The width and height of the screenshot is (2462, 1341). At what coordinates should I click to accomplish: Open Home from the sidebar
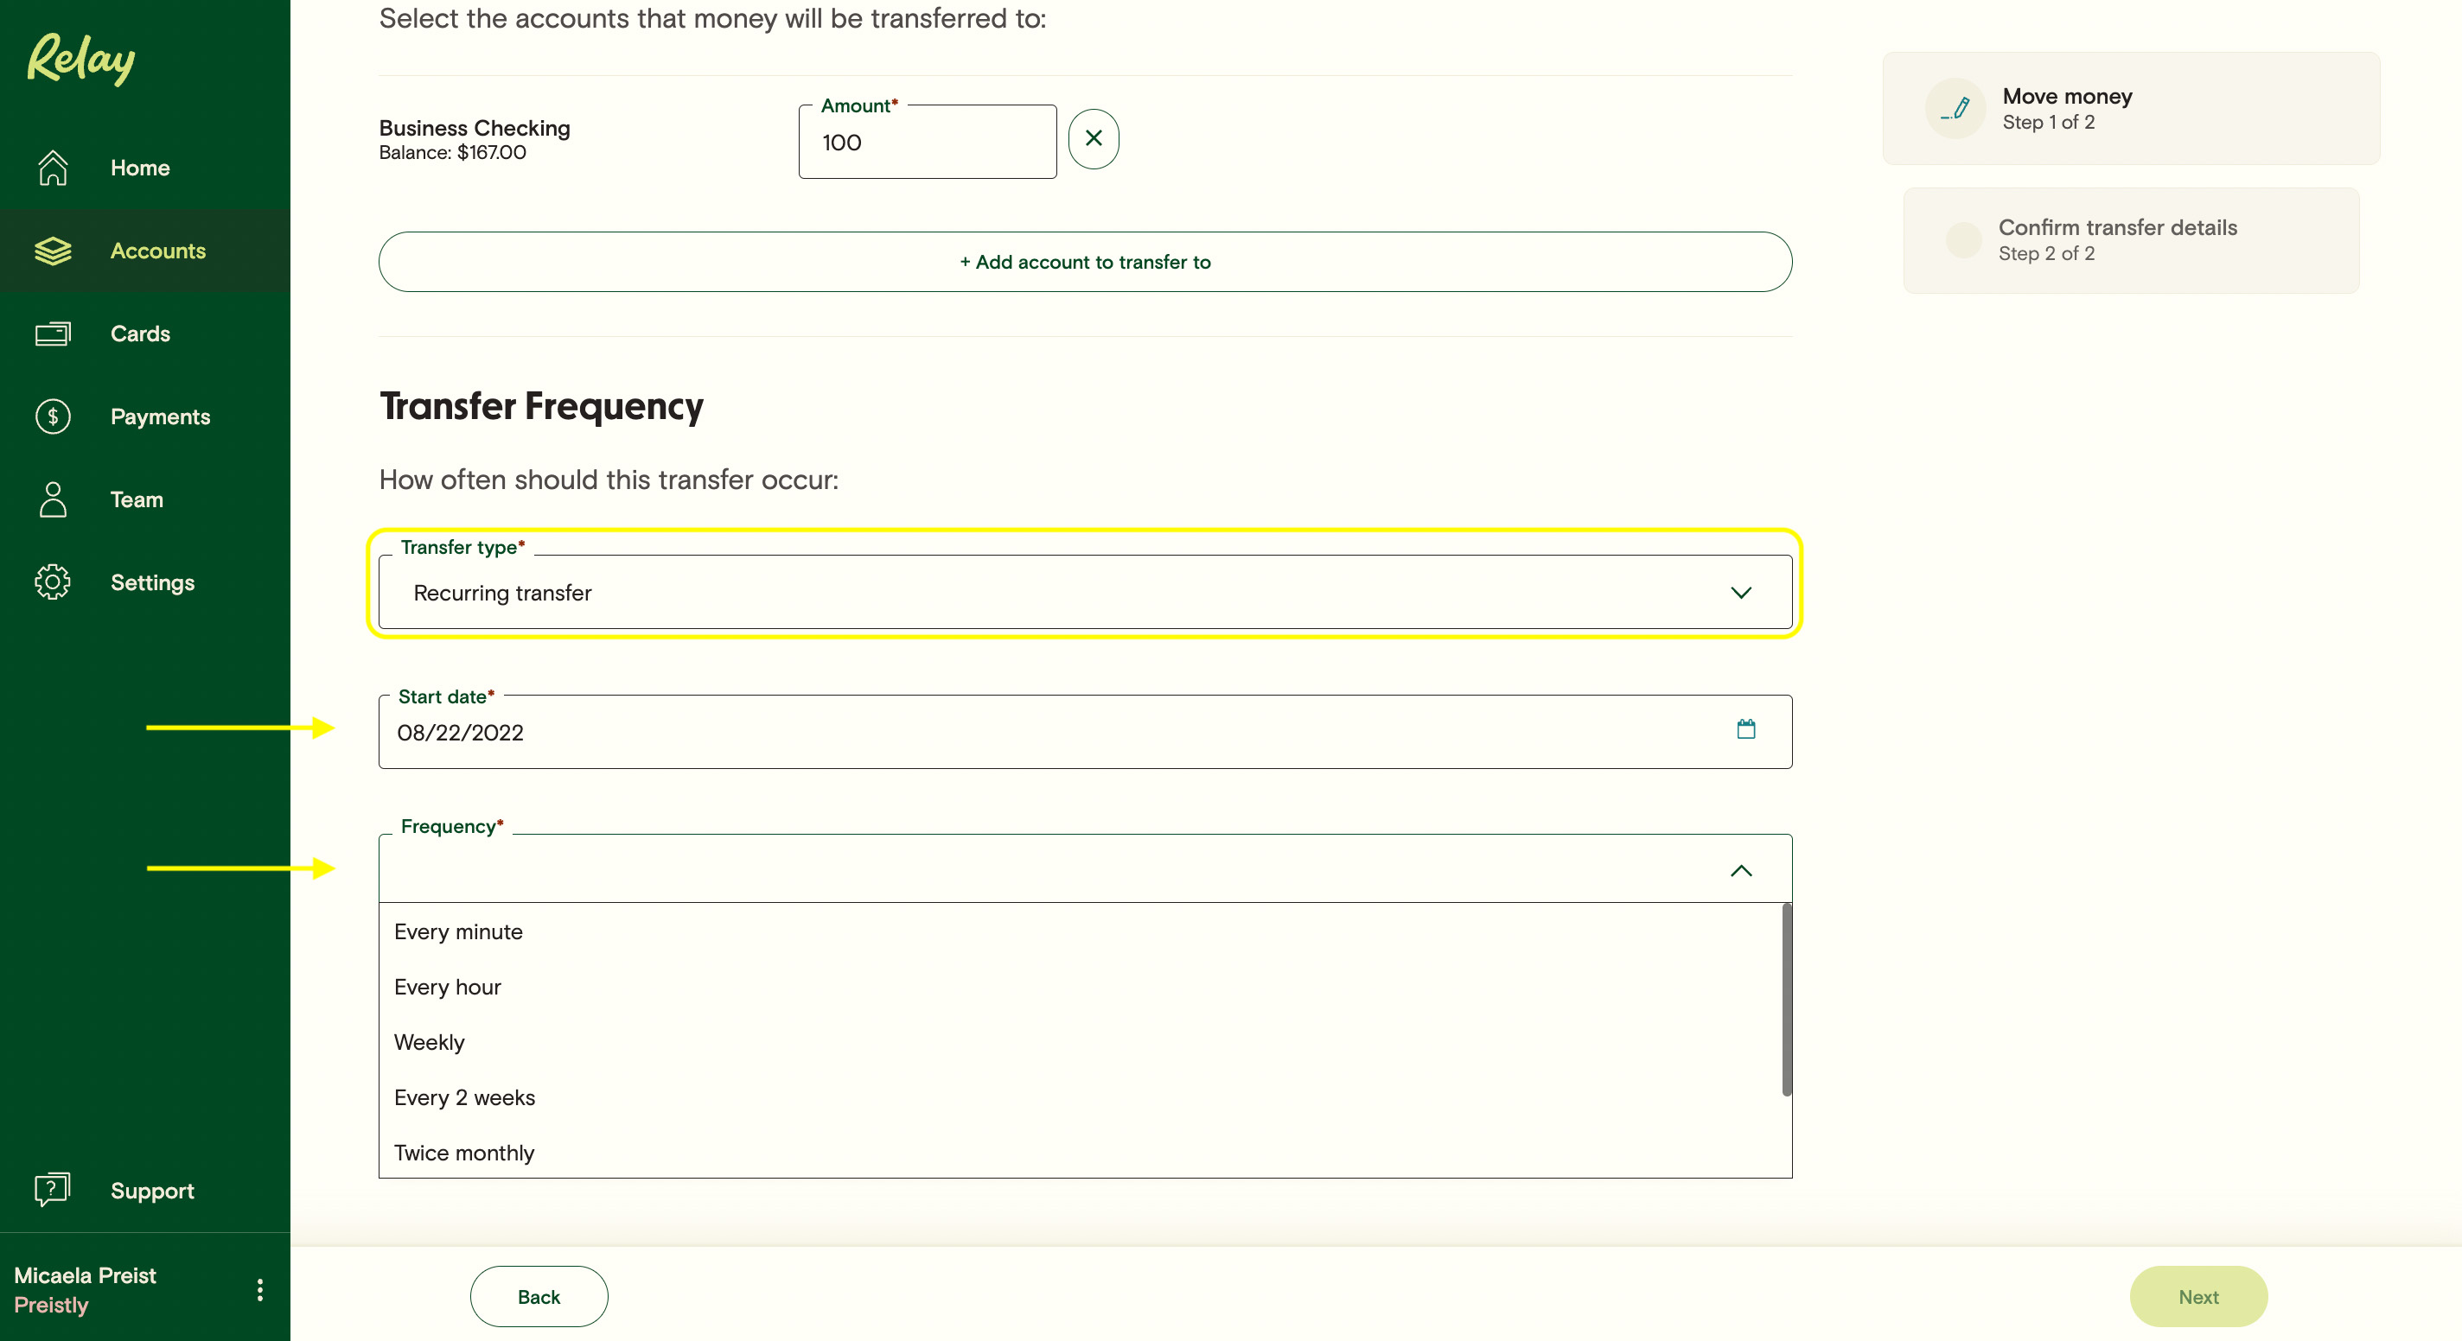(x=139, y=168)
